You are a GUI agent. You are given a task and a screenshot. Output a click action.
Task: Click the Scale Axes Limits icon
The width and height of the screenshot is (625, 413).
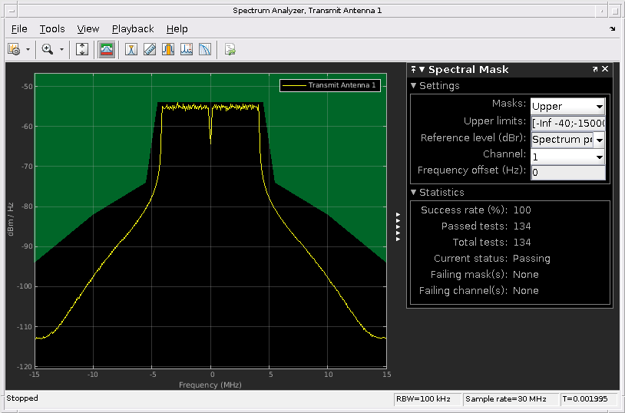coord(83,49)
